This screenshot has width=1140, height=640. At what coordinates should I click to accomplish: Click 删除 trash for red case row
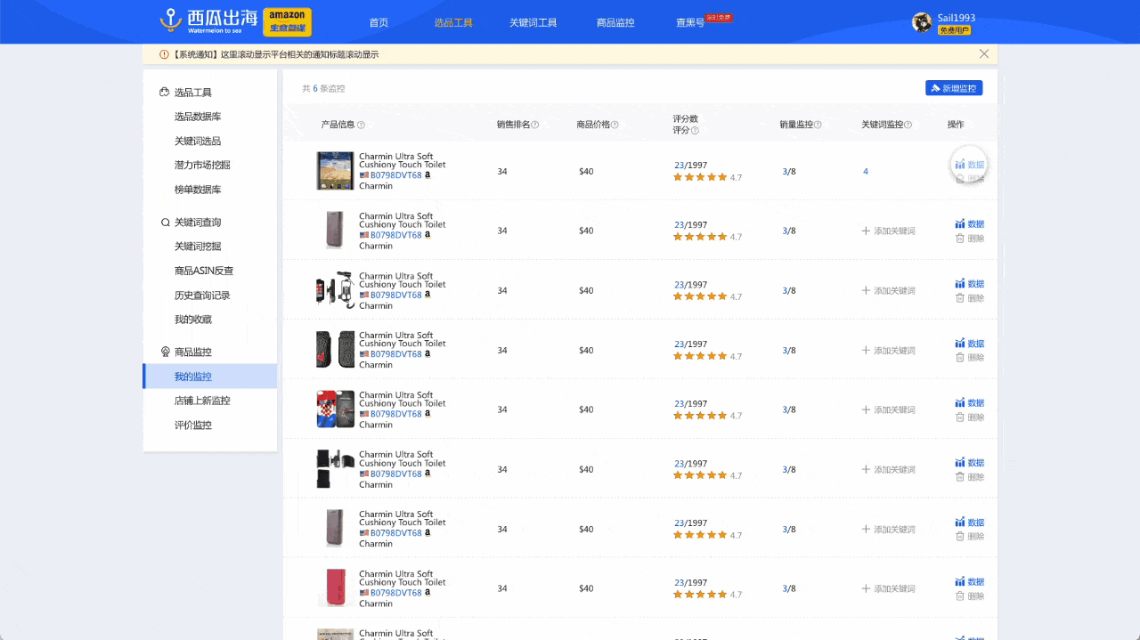tap(969, 596)
